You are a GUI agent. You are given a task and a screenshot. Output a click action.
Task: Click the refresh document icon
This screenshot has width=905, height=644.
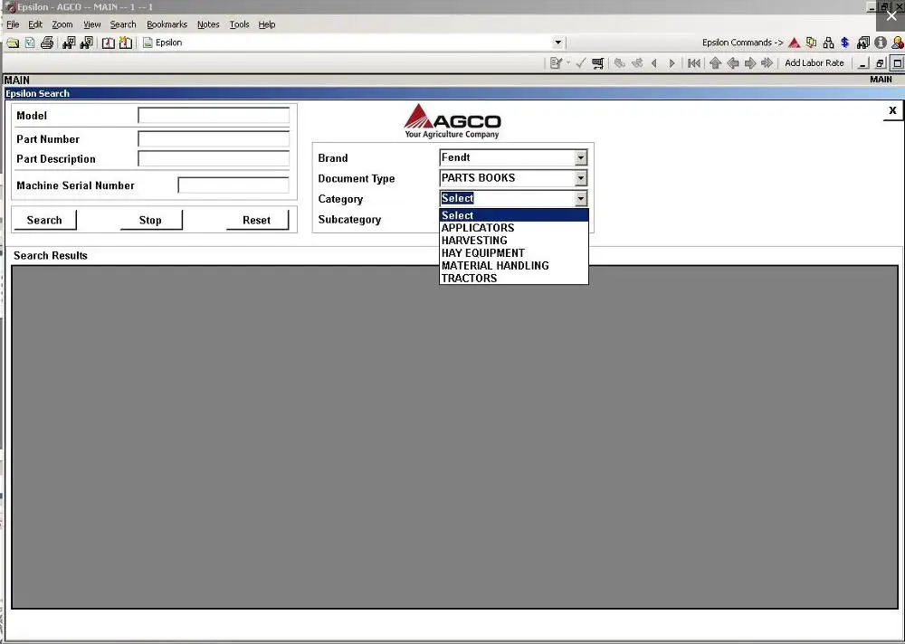[30, 43]
